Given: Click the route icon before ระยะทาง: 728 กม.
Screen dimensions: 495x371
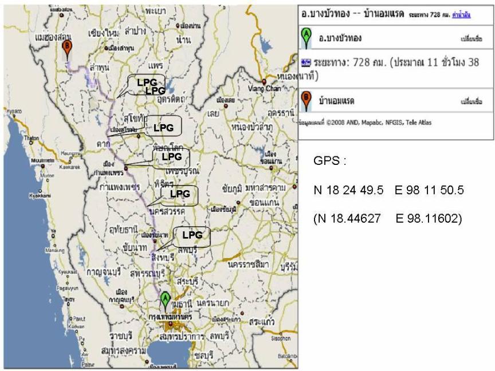Looking at the screenshot, I should 305,62.
